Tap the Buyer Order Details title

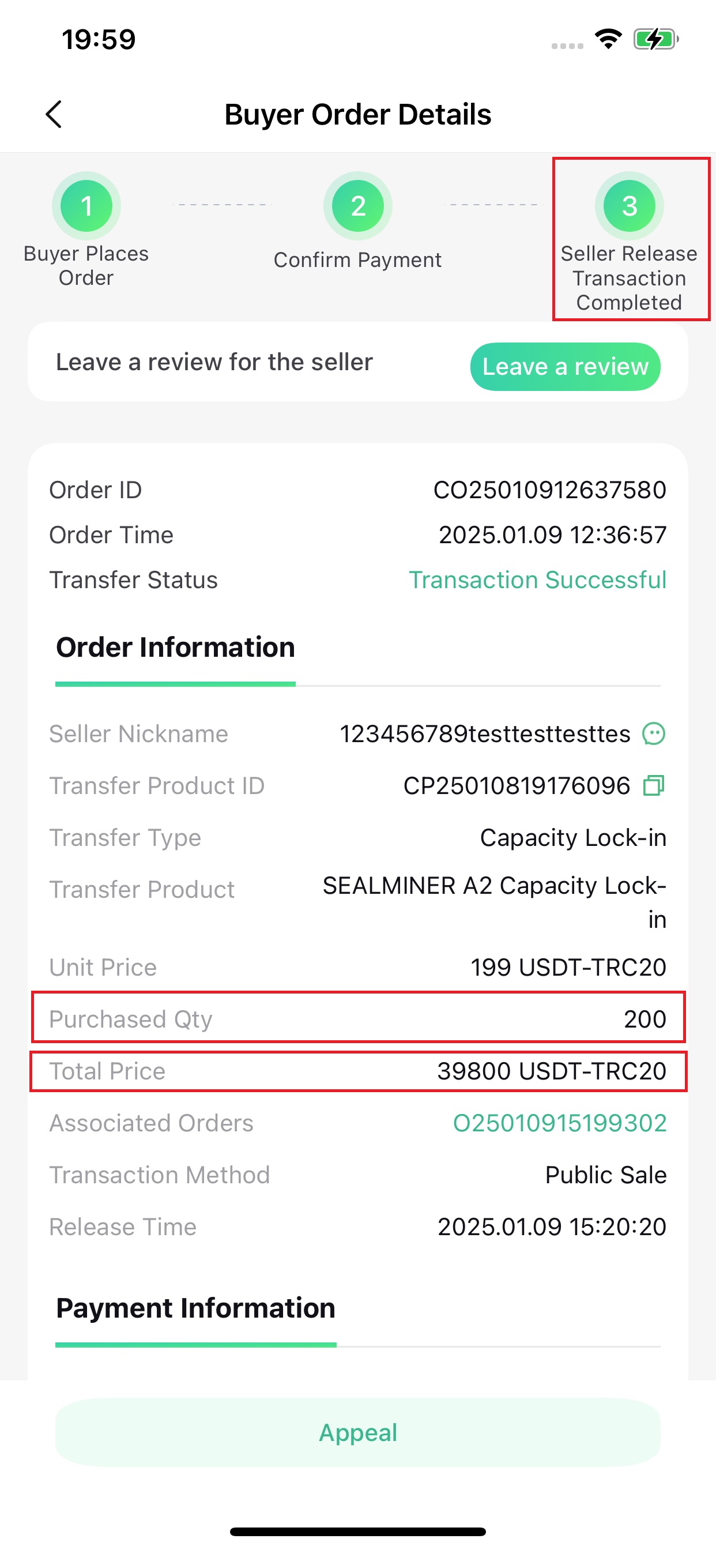(358, 114)
